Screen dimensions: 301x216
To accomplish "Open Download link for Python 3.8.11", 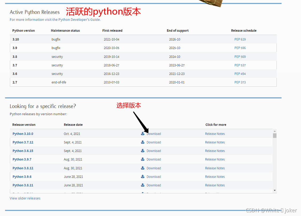I will [154, 185].
